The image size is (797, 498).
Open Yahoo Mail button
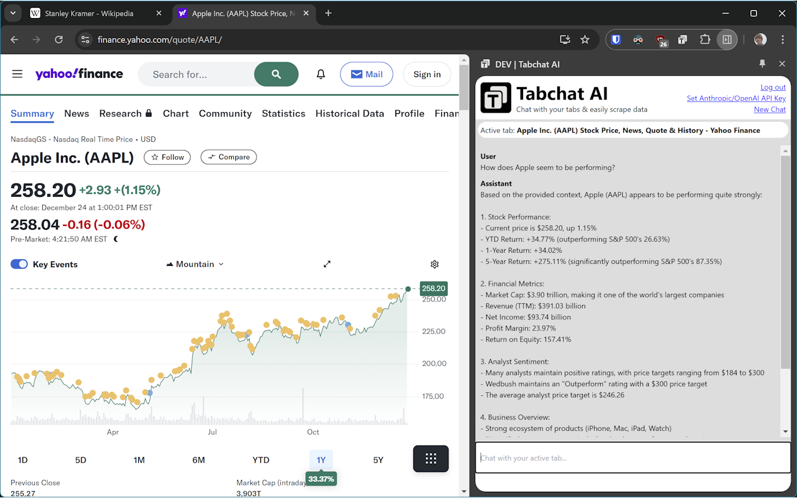coord(366,74)
